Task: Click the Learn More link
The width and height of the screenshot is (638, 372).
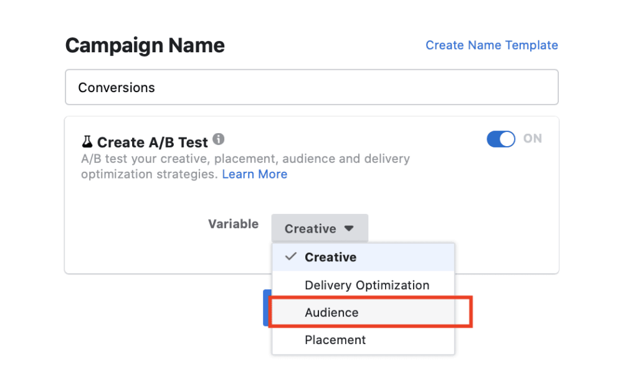Action: coord(254,174)
